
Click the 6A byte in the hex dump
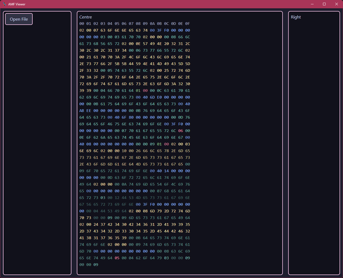coord(103,137)
